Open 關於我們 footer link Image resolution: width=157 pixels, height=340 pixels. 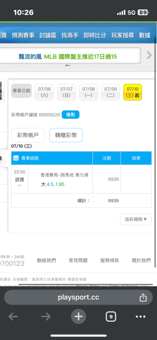click(x=141, y=260)
